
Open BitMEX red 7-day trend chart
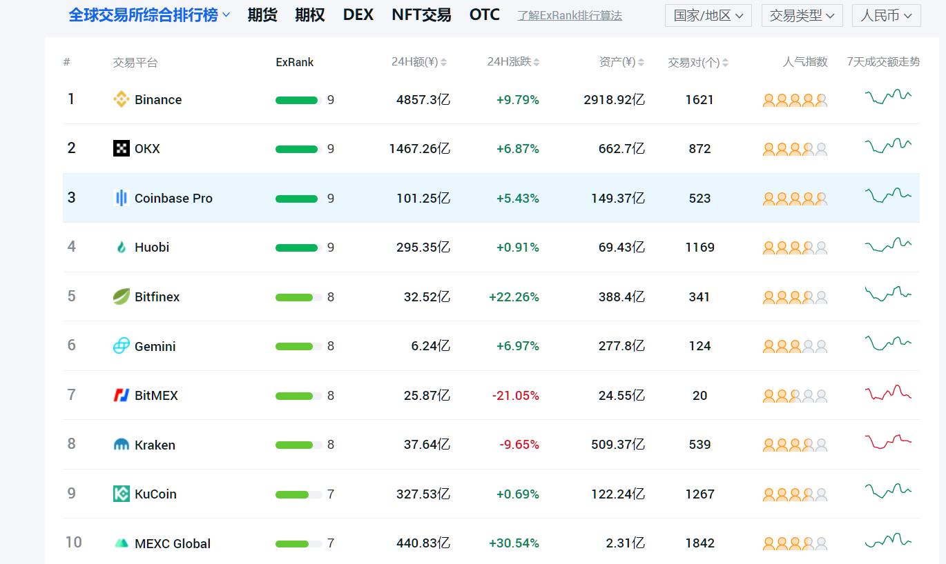888,393
